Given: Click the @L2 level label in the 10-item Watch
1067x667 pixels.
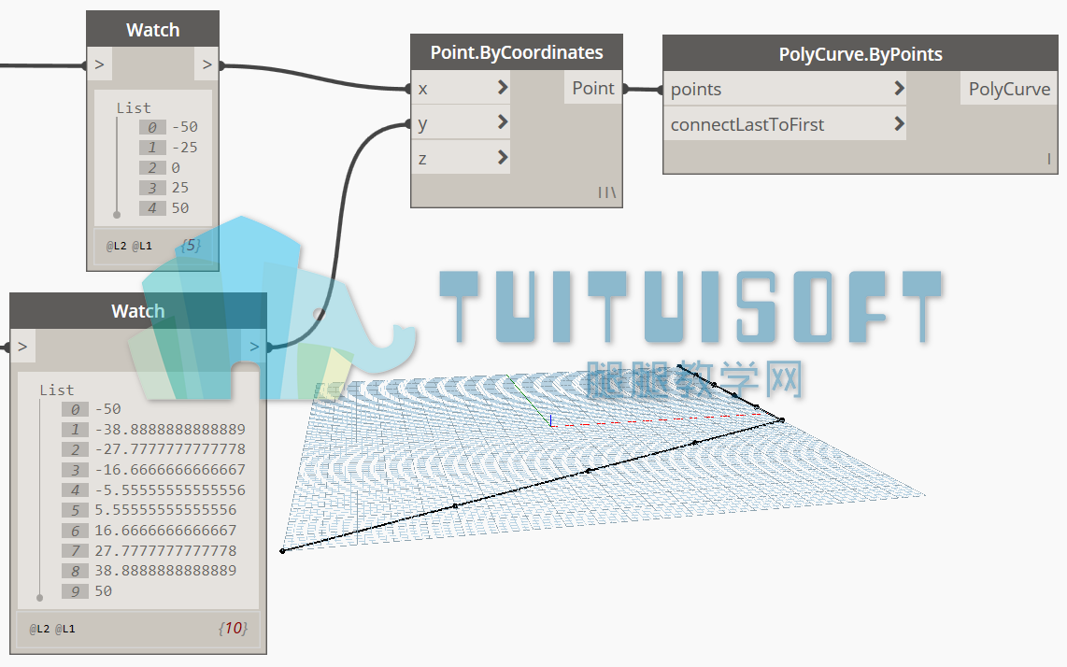Looking at the screenshot, I should [39, 629].
